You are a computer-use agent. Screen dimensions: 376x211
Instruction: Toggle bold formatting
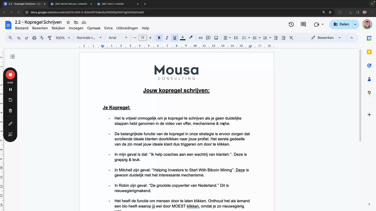tap(159, 38)
